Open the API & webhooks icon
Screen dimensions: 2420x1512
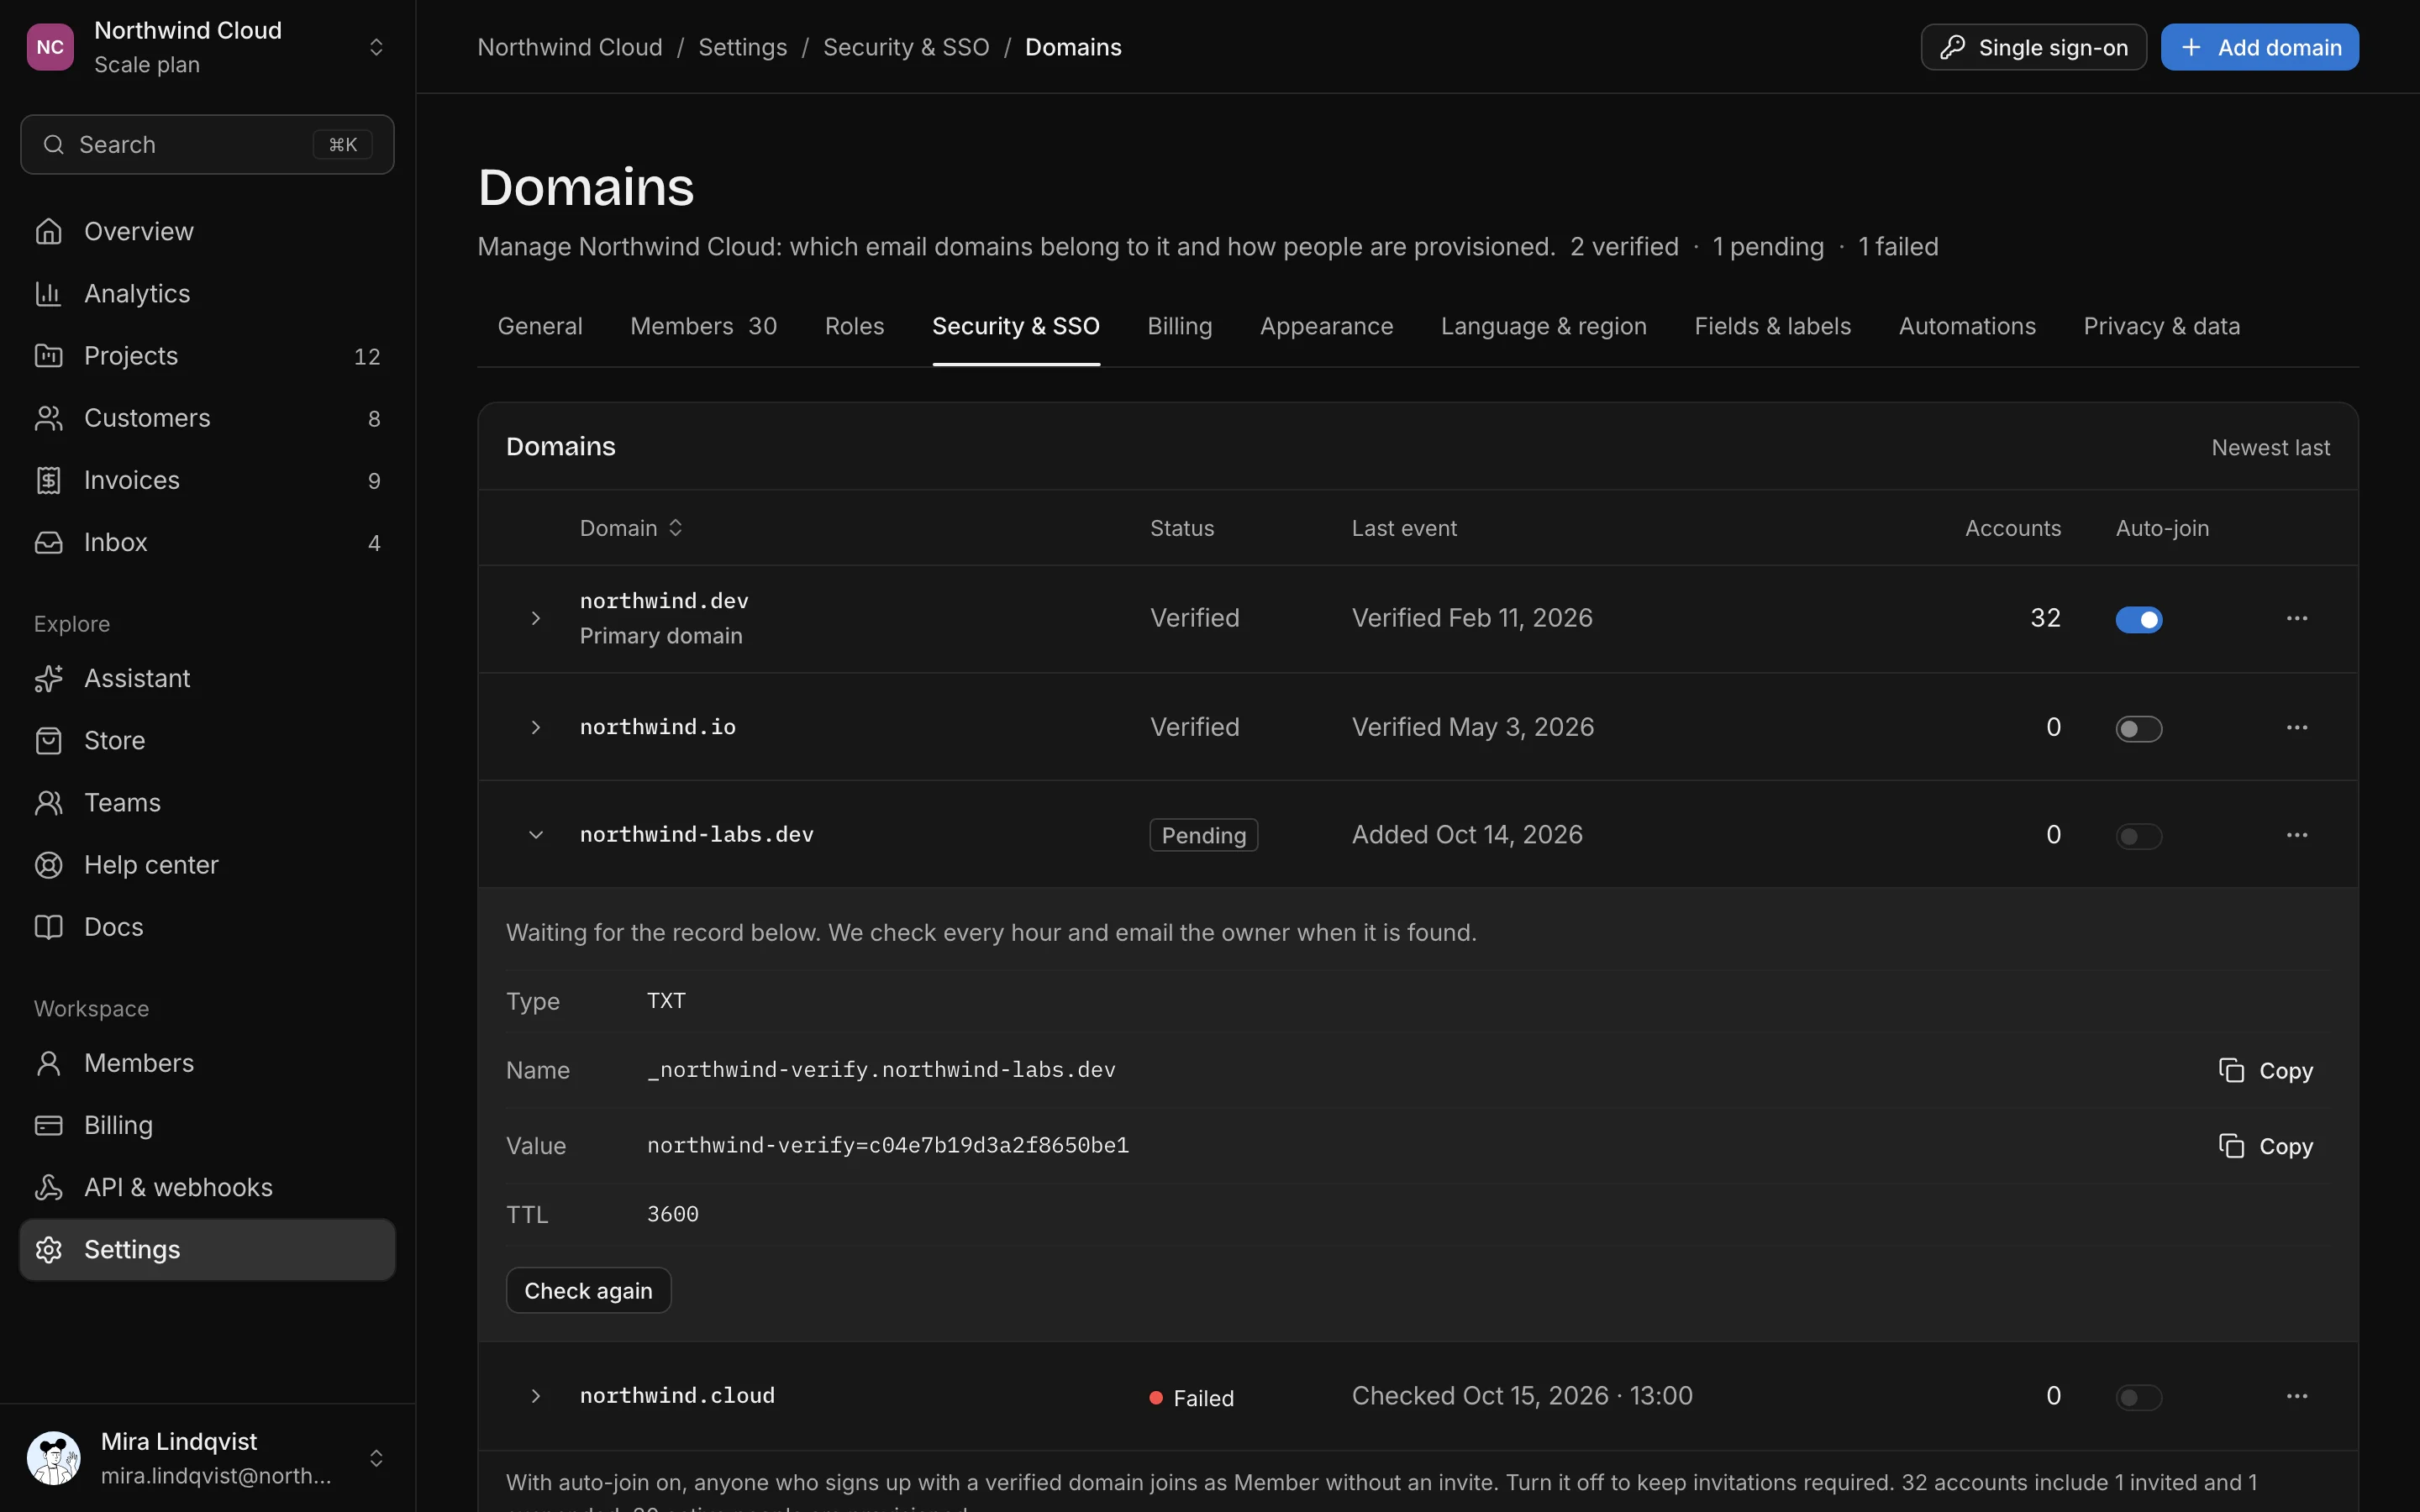click(48, 1187)
